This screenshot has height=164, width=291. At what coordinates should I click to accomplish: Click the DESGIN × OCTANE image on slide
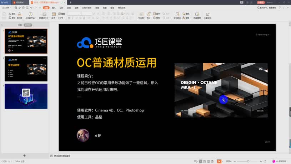coord(221,90)
